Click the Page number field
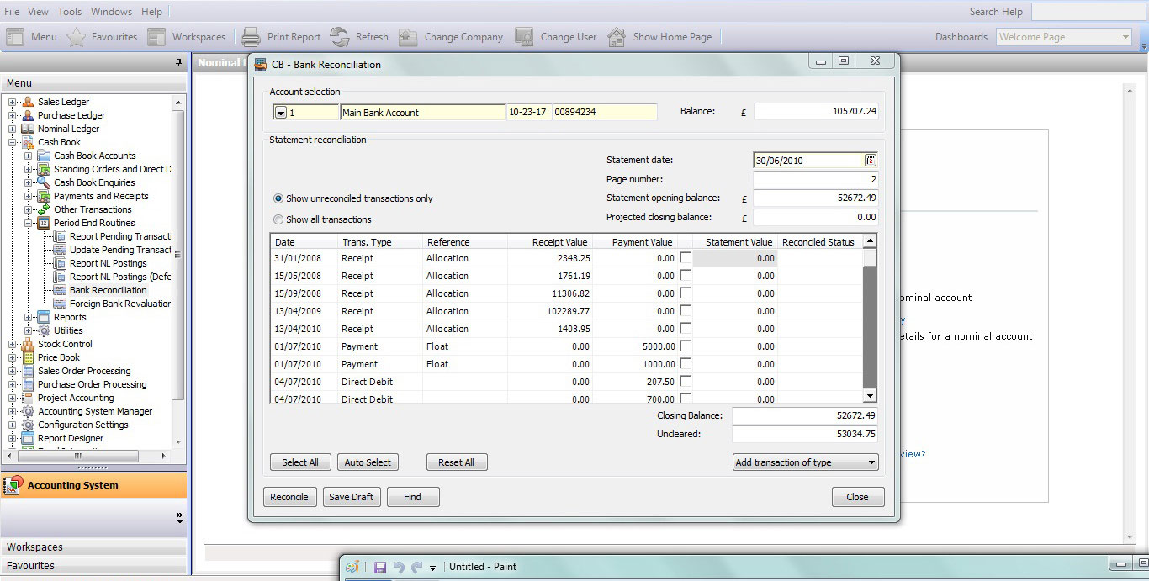The width and height of the screenshot is (1149, 581). coord(815,179)
